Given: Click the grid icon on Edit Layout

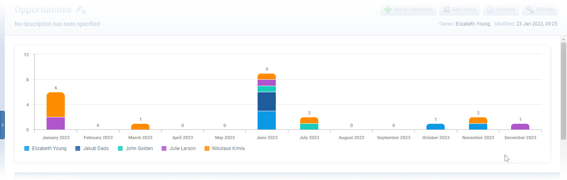Looking at the screenshot, I should tap(446, 10).
